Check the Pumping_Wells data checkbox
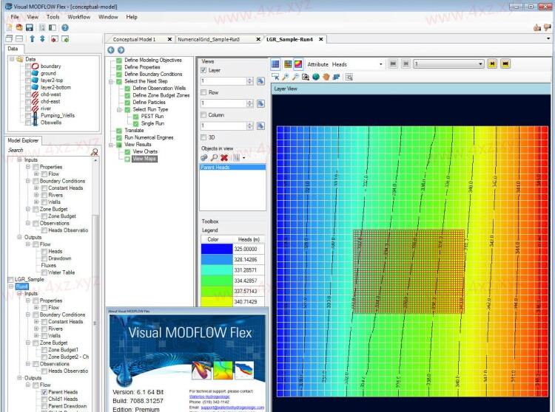The height and width of the screenshot is (412, 555). pyautogui.click(x=28, y=115)
